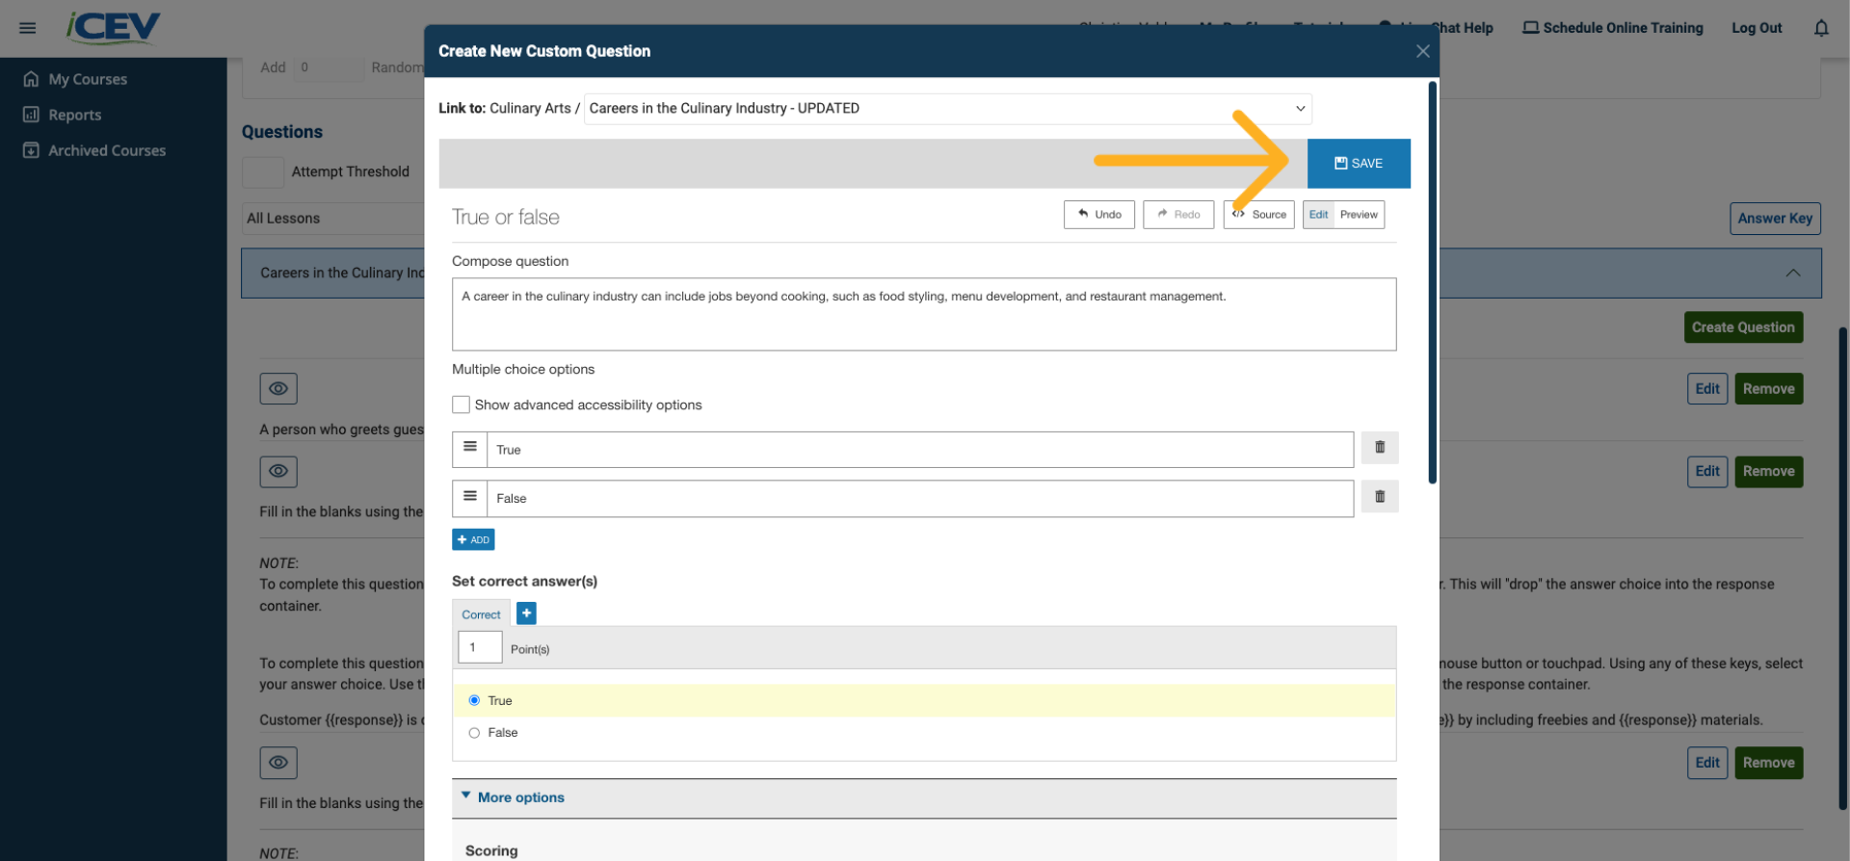
Task: Grab the drag handle for True option
Action: (470, 448)
